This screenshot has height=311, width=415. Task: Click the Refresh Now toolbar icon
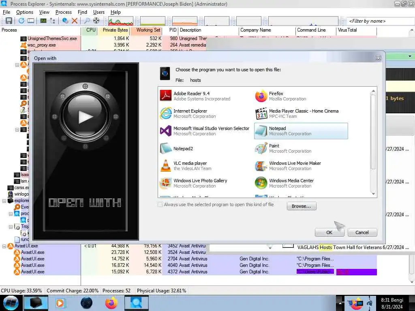[x=21, y=21]
